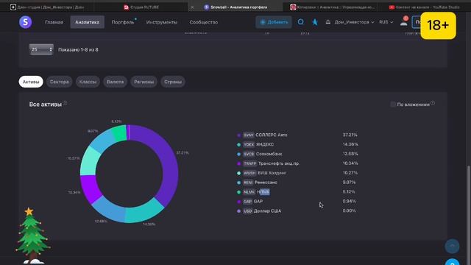This screenshot has width=471, height=265.
Task: Click info icon next to По вложениям
Action: pyautogui.click(x=433, y=103)
